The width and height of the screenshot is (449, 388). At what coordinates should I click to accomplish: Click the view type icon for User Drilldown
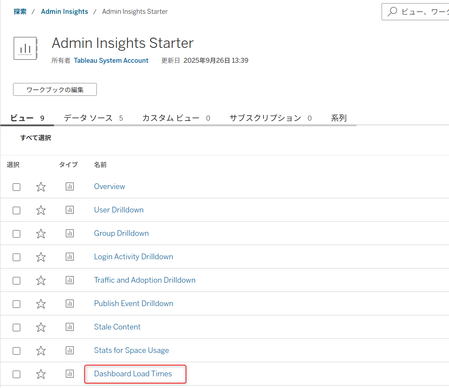tap(70, 210)
